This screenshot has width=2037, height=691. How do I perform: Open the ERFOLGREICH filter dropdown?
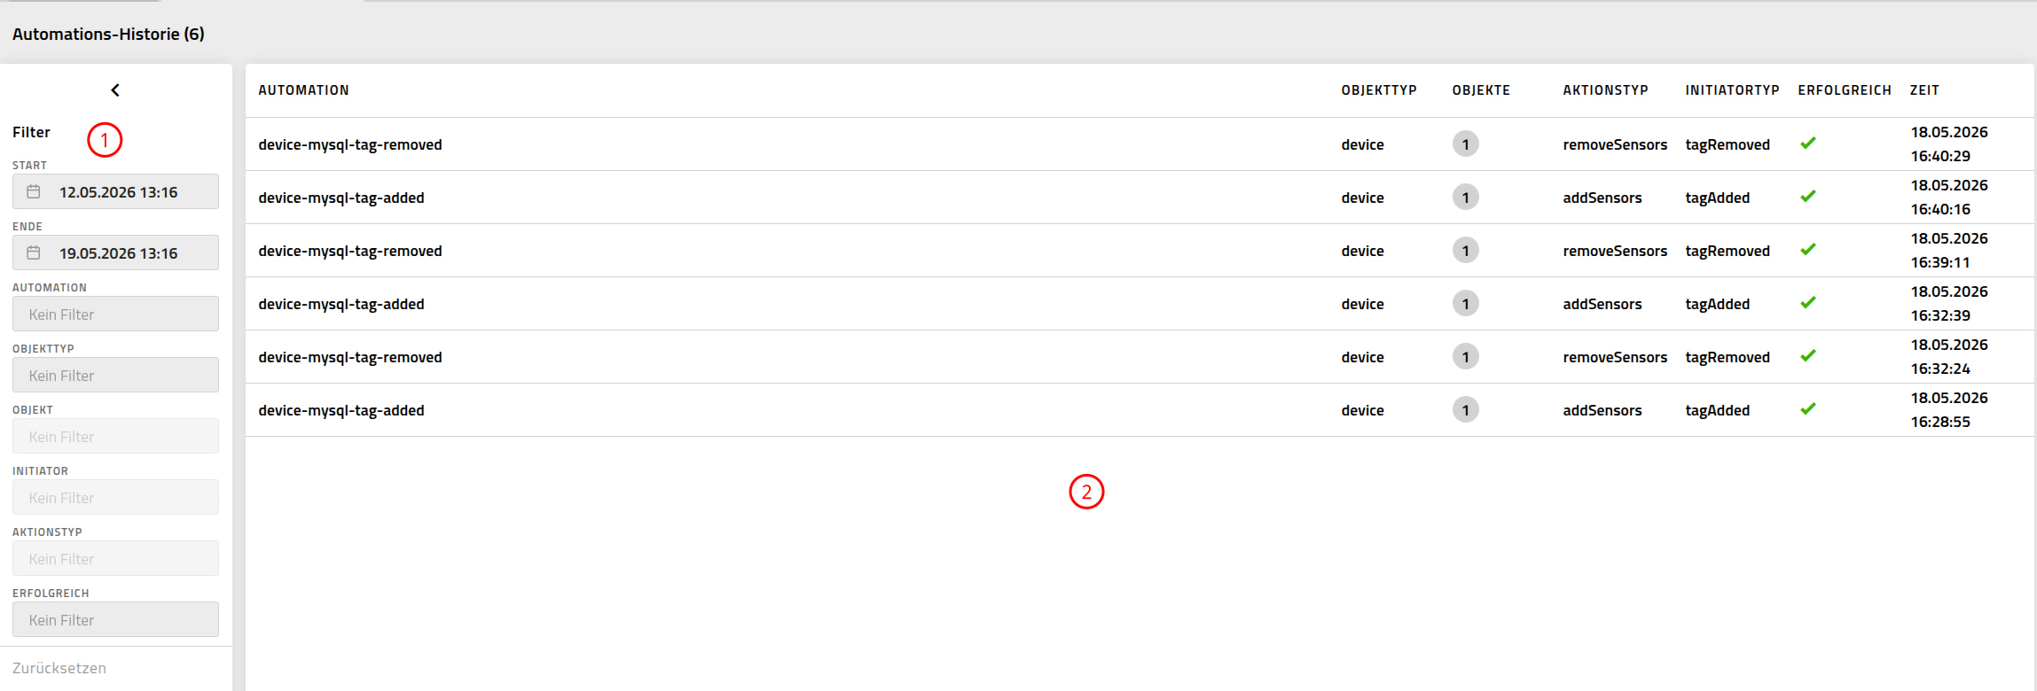pos(115,619)
